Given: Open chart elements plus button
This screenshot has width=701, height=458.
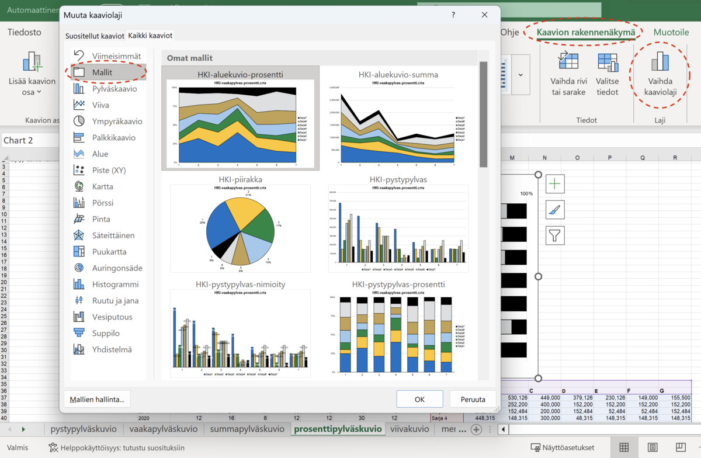Looking at the screenshot, I should pyautogui.click(x=555, y=185).
